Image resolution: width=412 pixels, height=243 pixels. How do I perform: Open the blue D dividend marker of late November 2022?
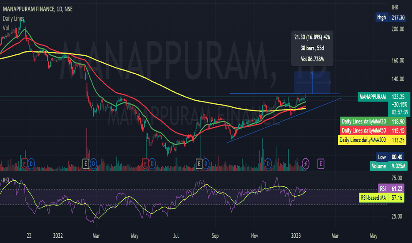[268, 164]
